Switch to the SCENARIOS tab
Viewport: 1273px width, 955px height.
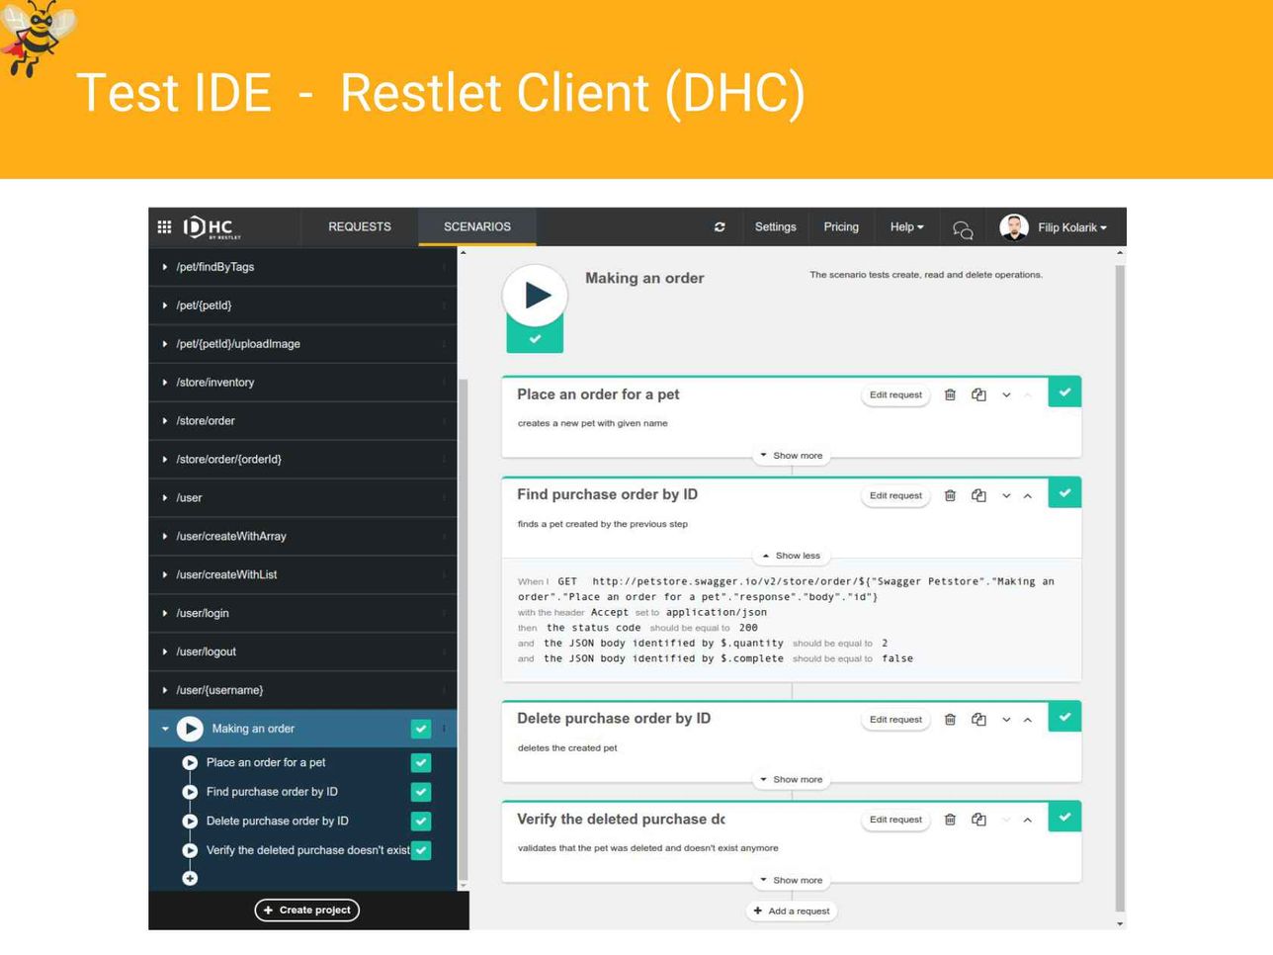(477, 227)
